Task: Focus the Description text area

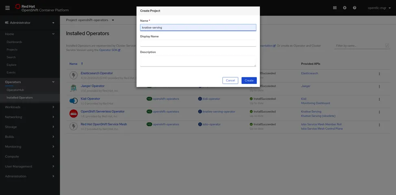Action: coord(198,61)
